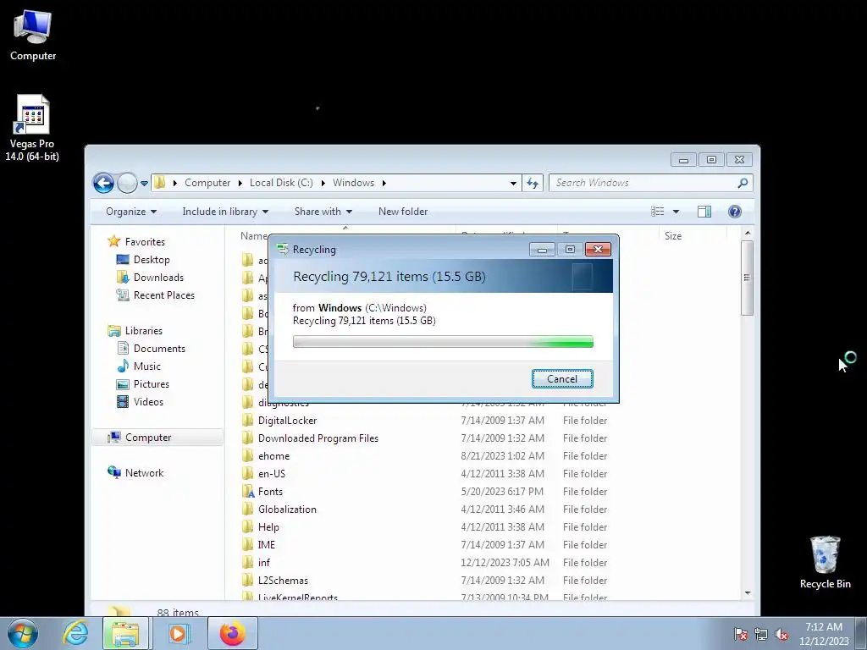Expand the view options dropdown arrow

click(676, 212)
